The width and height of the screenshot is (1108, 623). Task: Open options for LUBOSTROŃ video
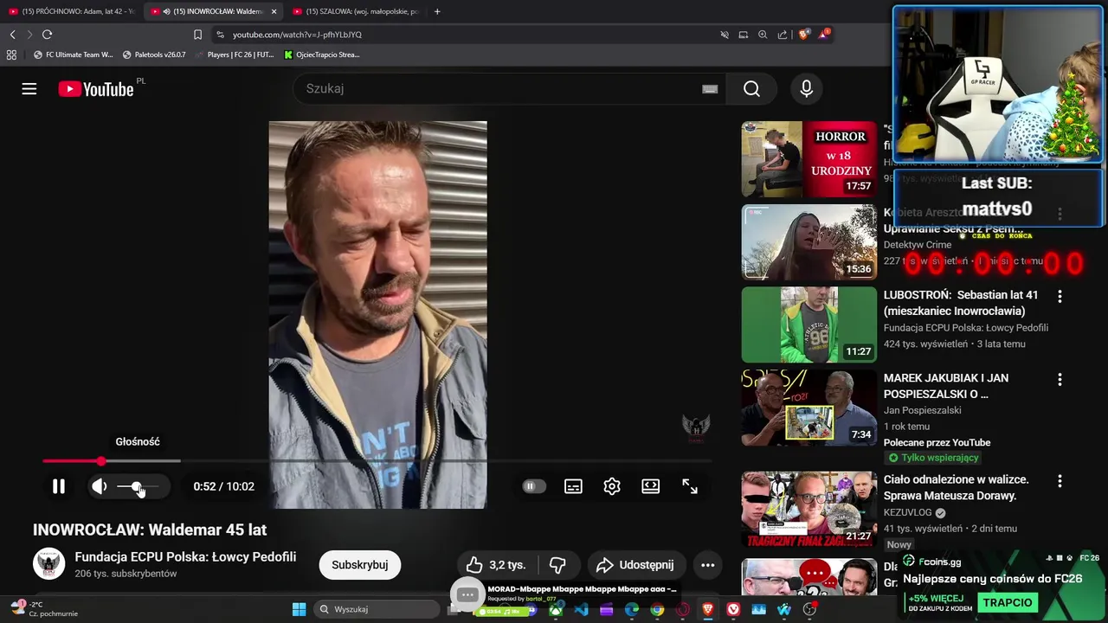pos(1060,296)
